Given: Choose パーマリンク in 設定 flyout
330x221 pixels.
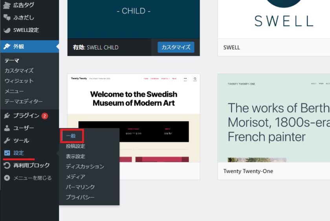Looking at the screenshot, I should coord(80,187).
